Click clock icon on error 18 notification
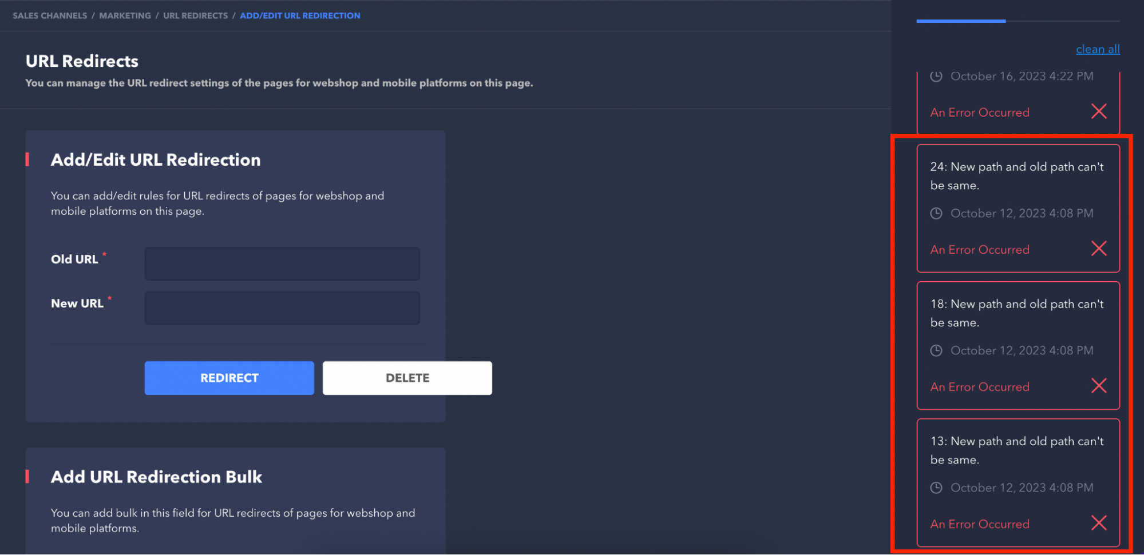1144x555 pixels. coord(936,350)
